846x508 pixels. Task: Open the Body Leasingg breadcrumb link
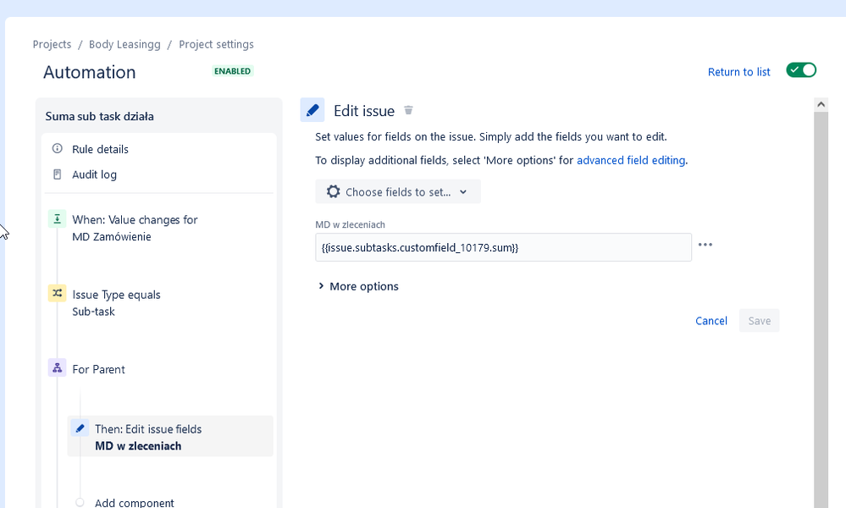[124, 44]
